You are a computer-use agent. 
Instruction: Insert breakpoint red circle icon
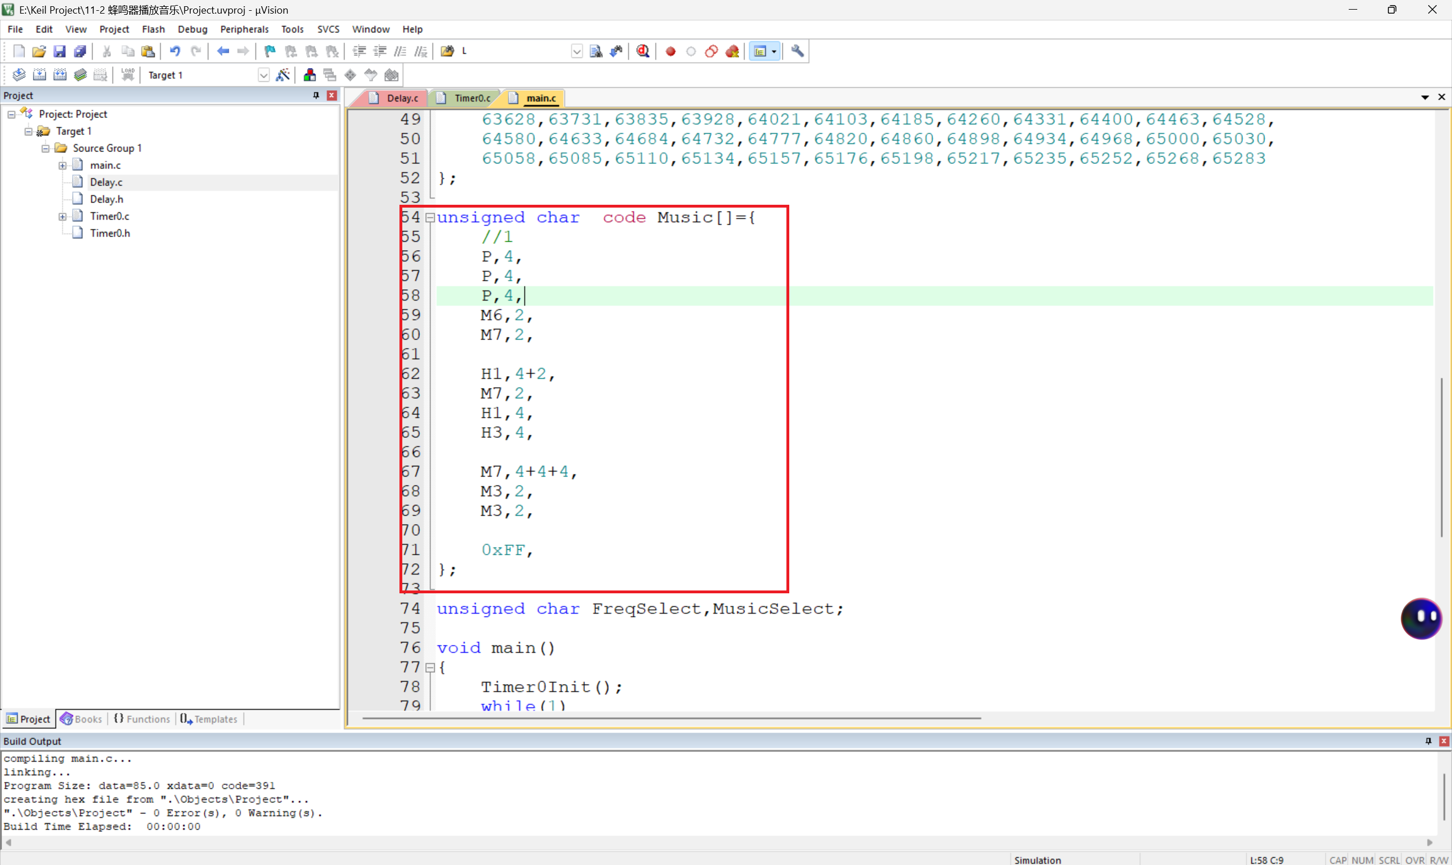(x=670, y=51)
